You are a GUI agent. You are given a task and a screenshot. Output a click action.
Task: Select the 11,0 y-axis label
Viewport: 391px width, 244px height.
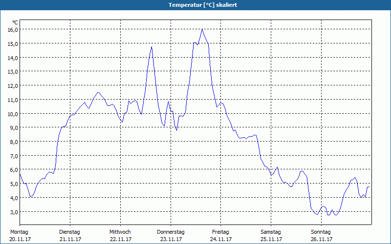(13, 100)
